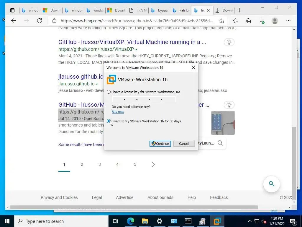
Task: Open Microsoft Edge from the taskbar
Action: click(130, 221)
